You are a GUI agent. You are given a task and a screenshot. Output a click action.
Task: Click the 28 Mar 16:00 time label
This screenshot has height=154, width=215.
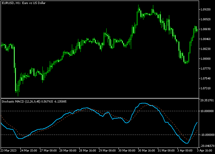[88, 150]
